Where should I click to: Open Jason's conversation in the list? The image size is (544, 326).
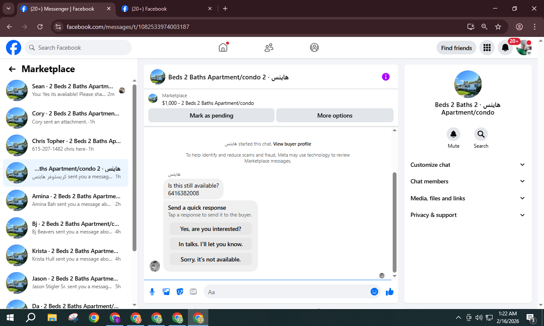66,283
